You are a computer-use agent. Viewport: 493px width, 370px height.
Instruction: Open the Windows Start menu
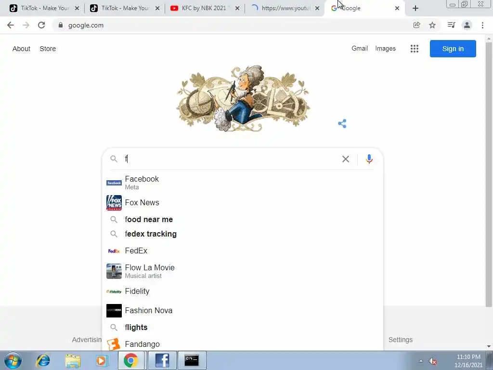pyautogui.click(x=13, y=360)
